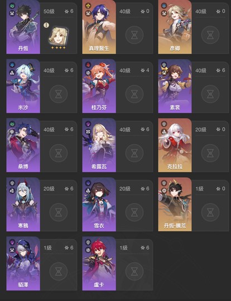Click the eidolon count beside 桂乃芬's level
The image size is (231, 301).
coord(145,70)
